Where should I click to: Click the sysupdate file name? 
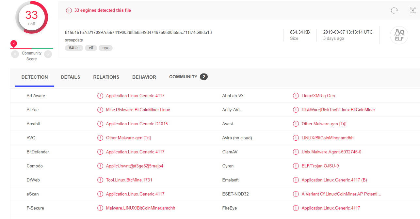[x=74, y=40]
